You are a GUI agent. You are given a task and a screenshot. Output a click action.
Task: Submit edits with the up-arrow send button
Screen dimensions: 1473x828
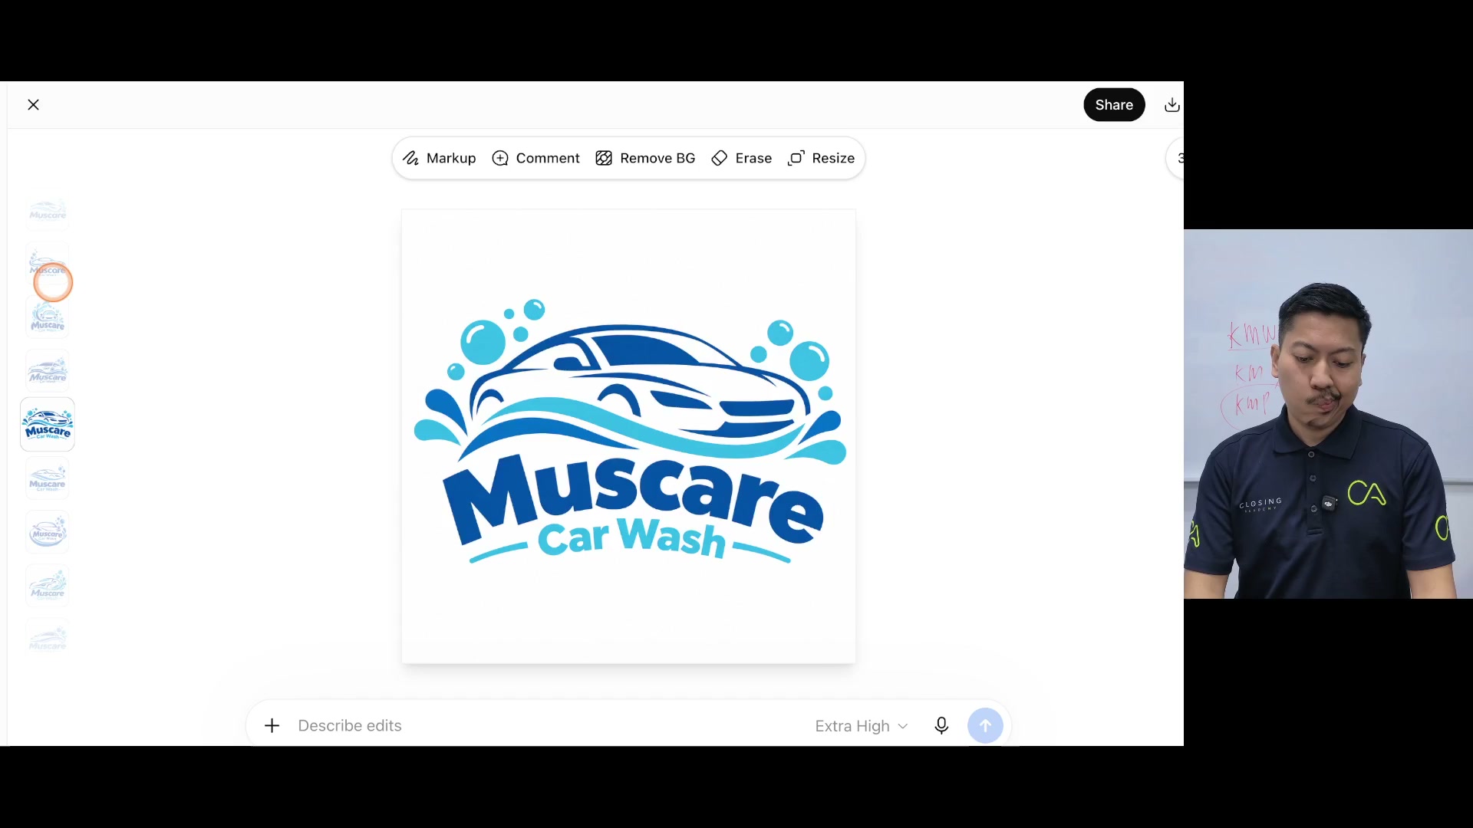(x=985, y=725)
